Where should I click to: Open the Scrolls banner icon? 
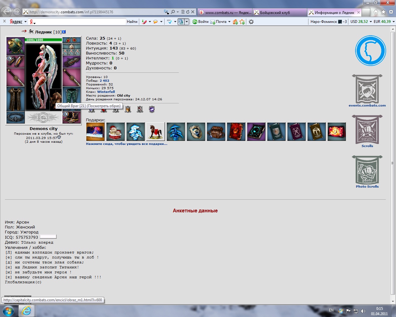[367, 129]
